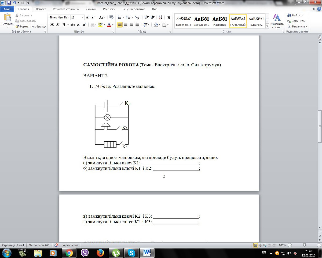Toggle strikethrough text formatting

pyautogui.click(x=72, y=25)
